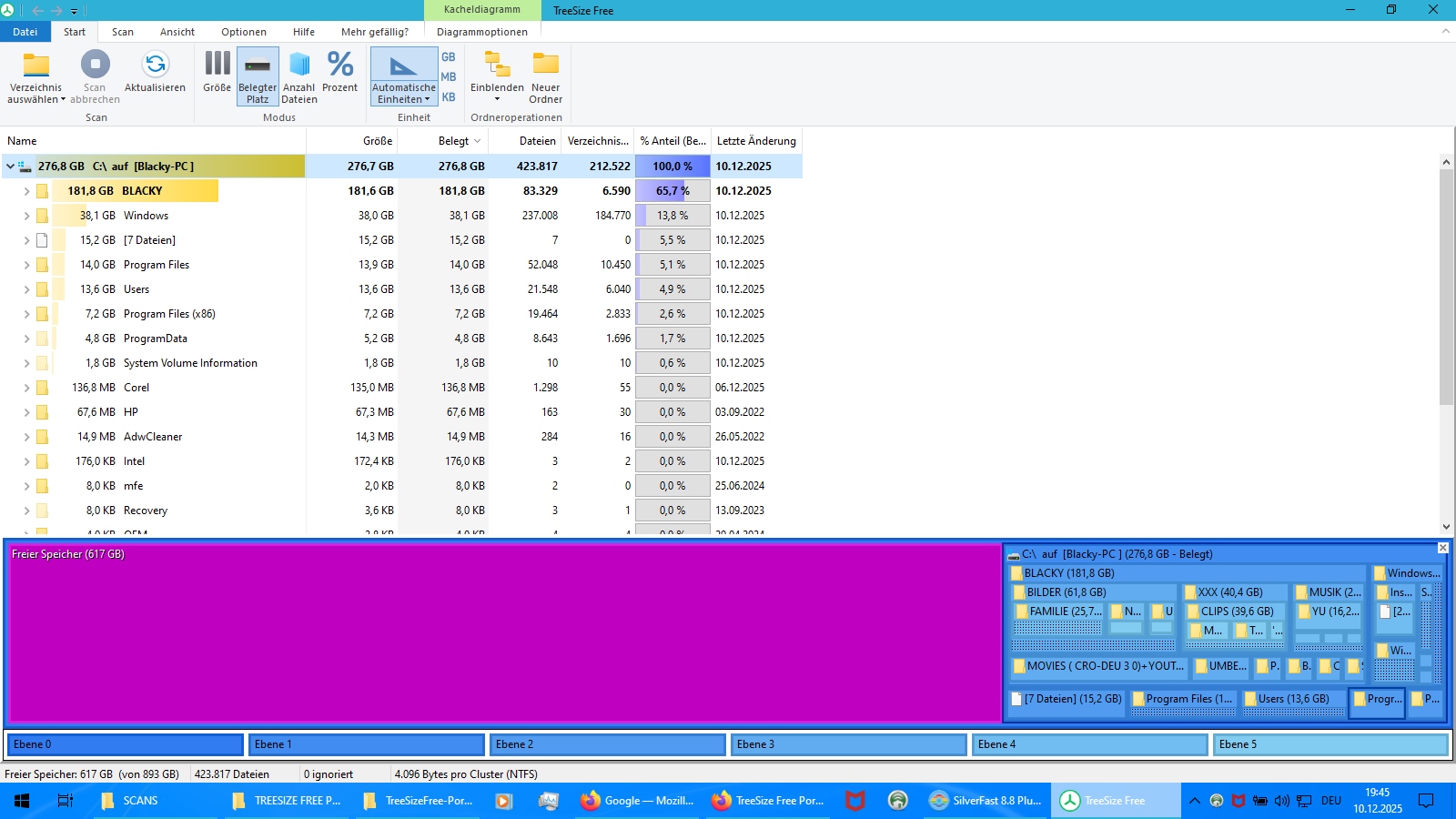Viewport: 1456px width, 819px height.
Task: Click the volume icon in the system tray
Action: coord(1282,801)
